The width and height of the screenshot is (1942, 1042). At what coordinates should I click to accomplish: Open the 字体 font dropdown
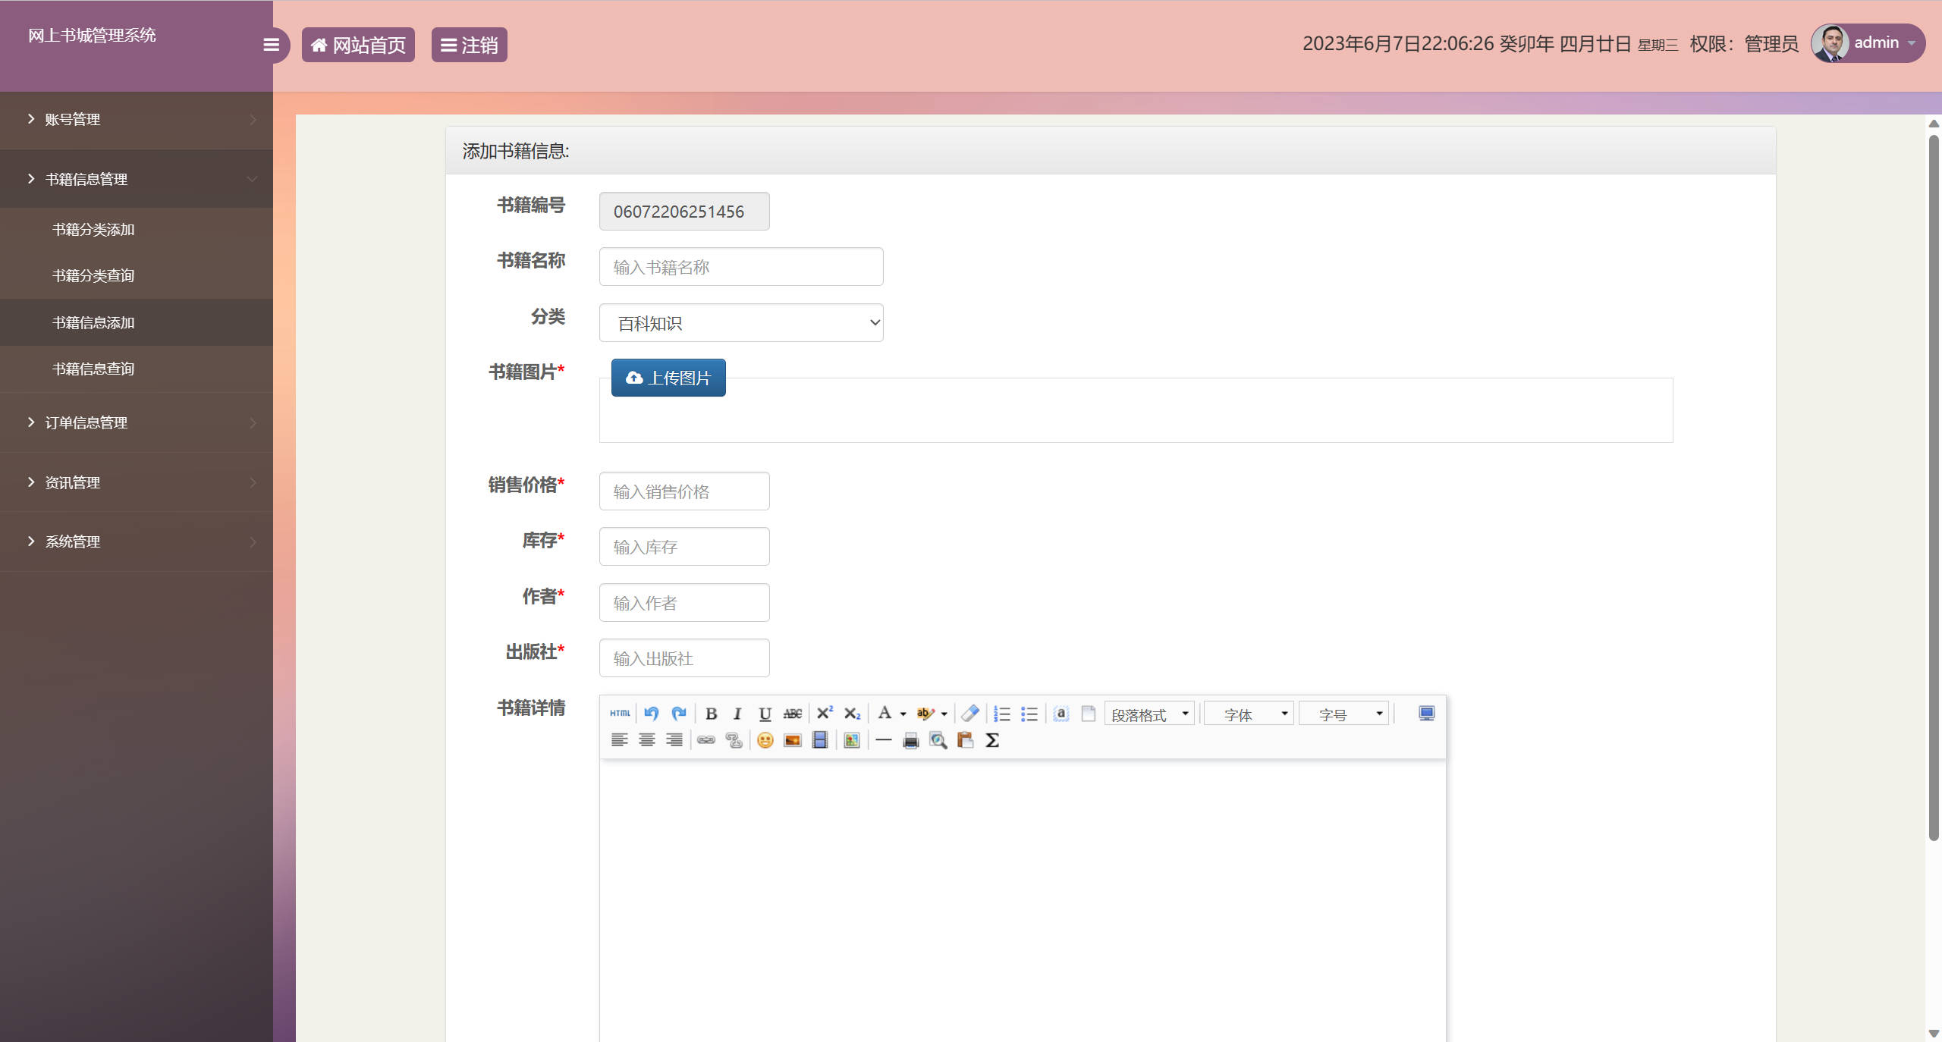1248,713
